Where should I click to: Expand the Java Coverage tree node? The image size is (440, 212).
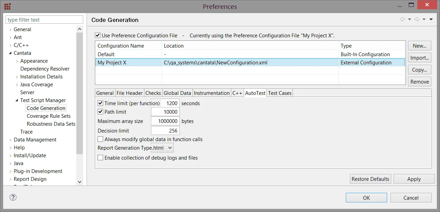[17, 85]
